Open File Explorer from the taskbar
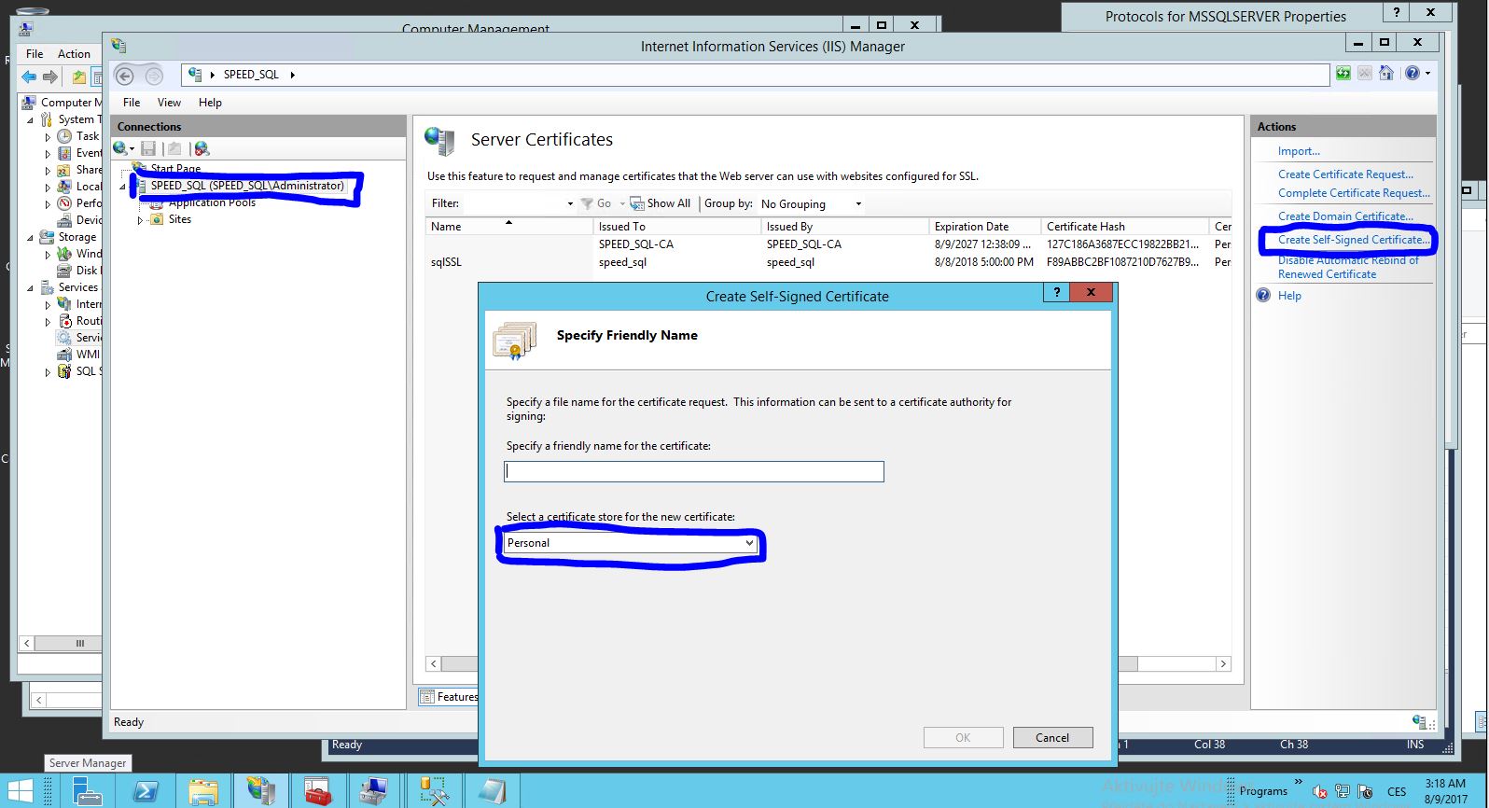Screen dimensions: 1489x808 [x=203, y=790]
